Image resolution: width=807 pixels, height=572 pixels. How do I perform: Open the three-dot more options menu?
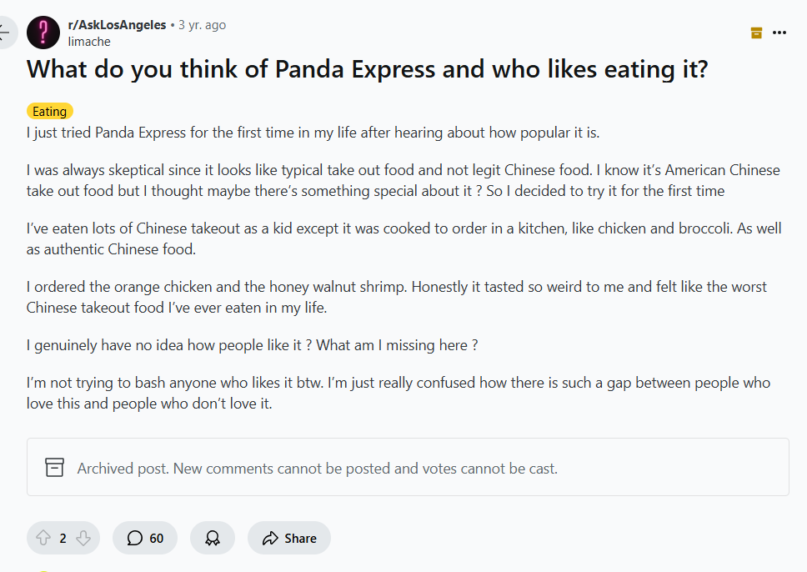(779, 33)
